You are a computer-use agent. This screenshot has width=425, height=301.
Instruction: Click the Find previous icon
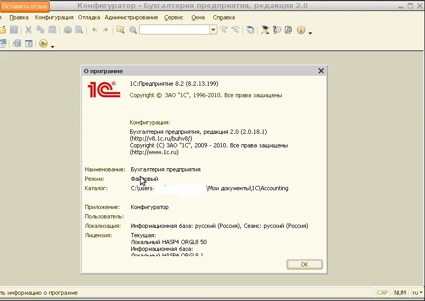[x=235, y=30]
